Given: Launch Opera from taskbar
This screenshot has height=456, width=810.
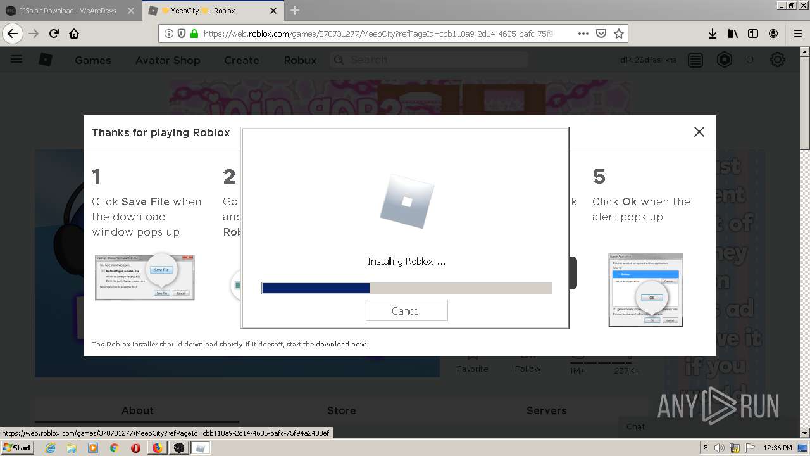Looking at the screenshot, I should 135,448.
